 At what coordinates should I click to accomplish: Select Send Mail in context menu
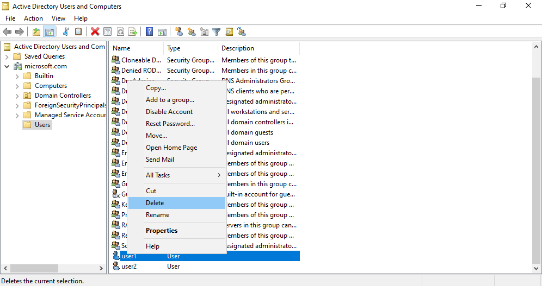click(177, 160)
